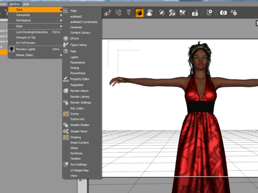Image resolution: width=258 pixels, height=193 pixels.
Task: Click the plain camera Render icon
Action: point(223,12)
